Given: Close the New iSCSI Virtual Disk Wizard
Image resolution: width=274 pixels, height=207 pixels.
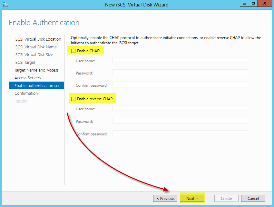Looking at the screenshot, I should click(x=265, y=3).
